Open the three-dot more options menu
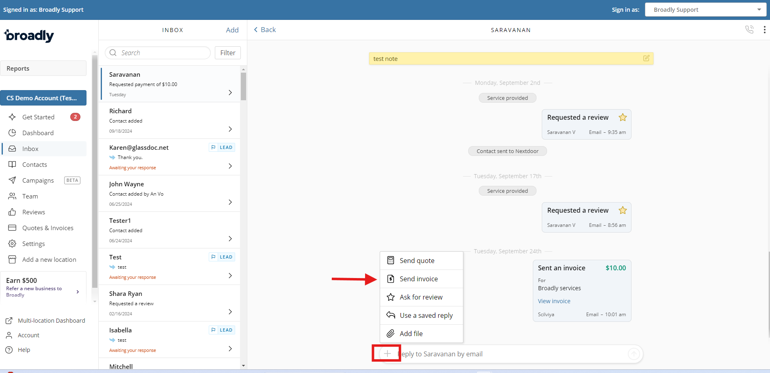 (765, 30)
